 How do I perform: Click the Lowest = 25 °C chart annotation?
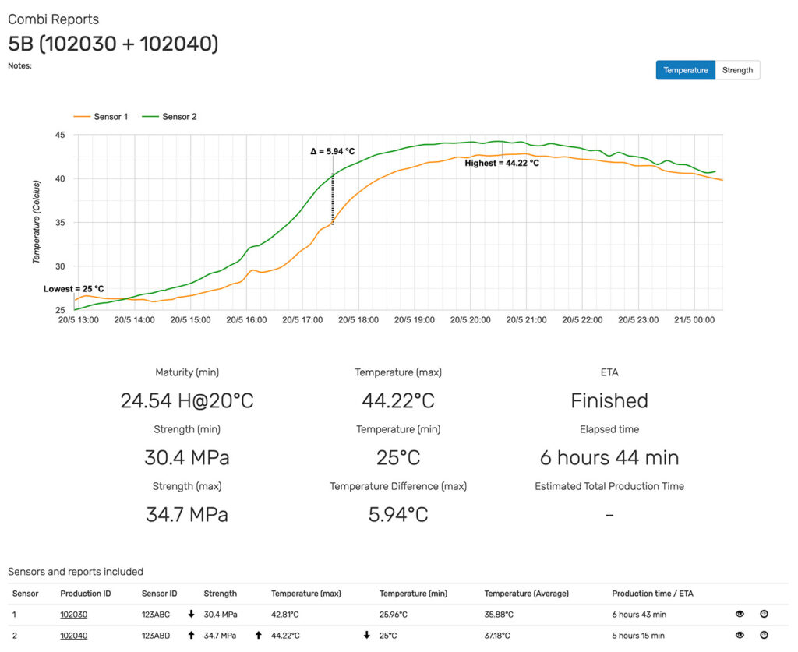tap(74, 289)
